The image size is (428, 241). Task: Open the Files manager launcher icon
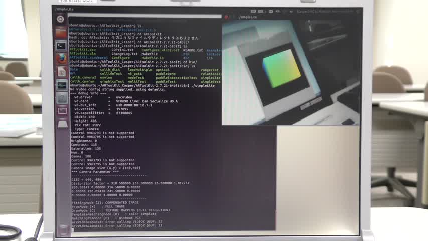tap(61, 32)
